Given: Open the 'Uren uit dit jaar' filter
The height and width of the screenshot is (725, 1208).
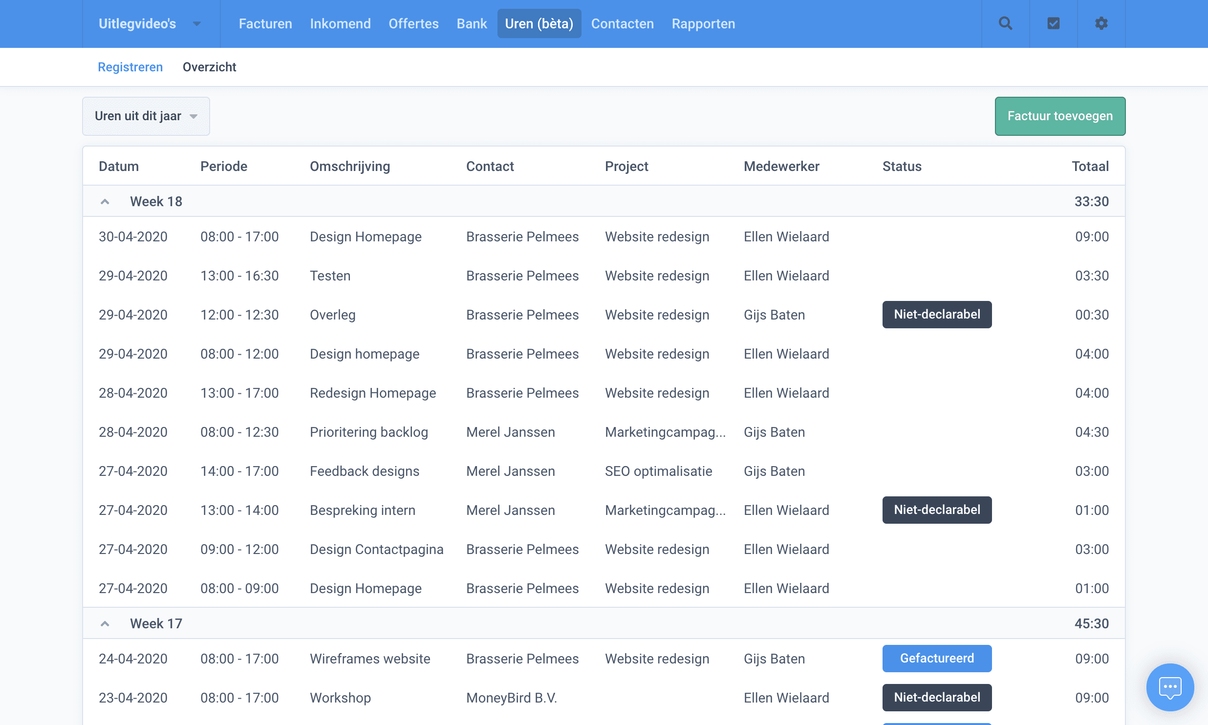Looking at the screenshot, I should click(146, 116).
